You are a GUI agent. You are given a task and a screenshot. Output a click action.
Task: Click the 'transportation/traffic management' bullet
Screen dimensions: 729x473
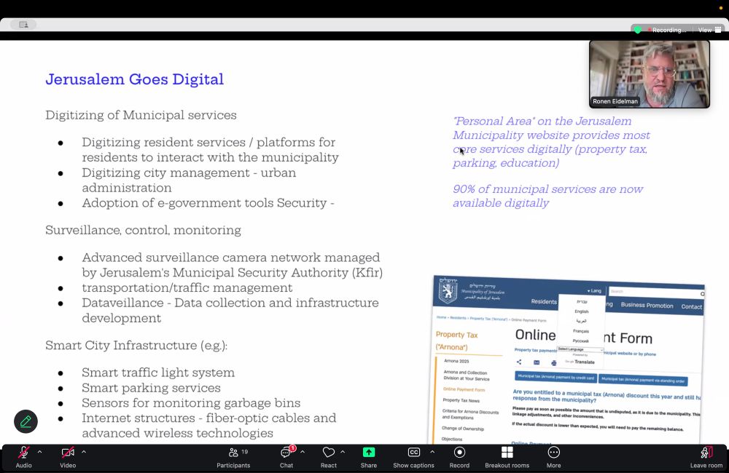pos(187,287)
